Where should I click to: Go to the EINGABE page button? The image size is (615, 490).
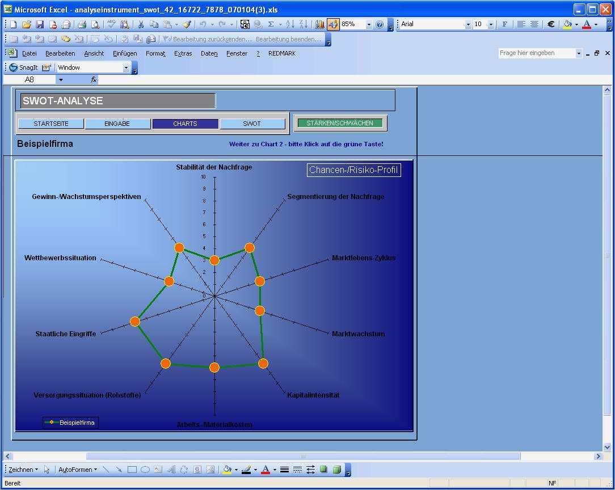pyautogui.click(x=117, y=123)
